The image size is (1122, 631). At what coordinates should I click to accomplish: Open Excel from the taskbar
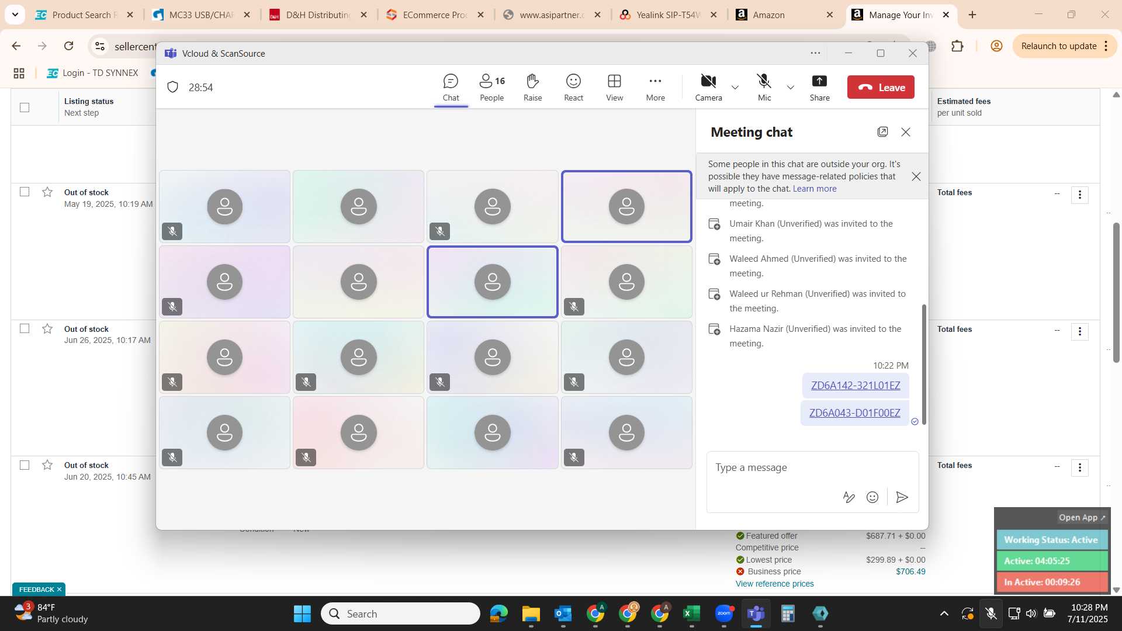691,613
